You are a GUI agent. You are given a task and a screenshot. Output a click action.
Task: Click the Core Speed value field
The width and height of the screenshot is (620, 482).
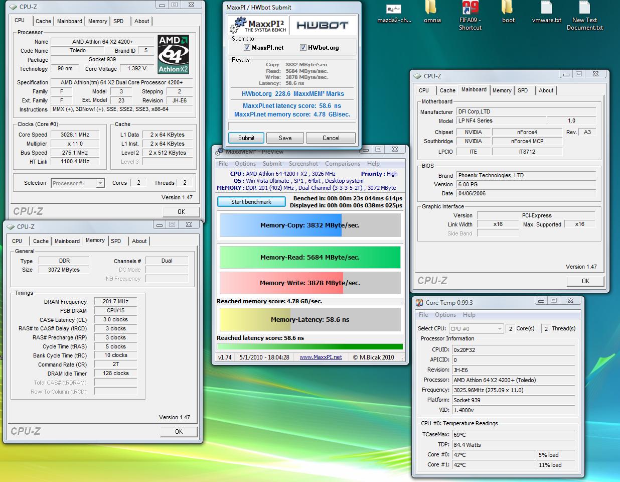(75, 135)
